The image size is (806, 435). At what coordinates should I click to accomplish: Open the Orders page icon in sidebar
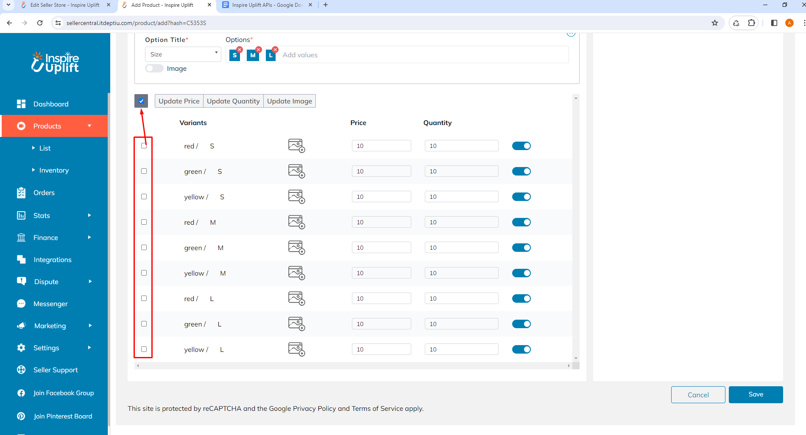(x=21, y=192)
